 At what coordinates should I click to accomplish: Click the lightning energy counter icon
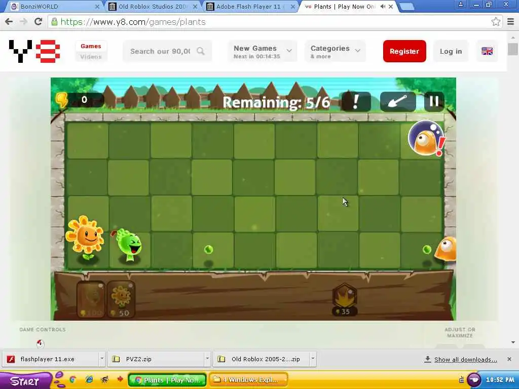62,100
